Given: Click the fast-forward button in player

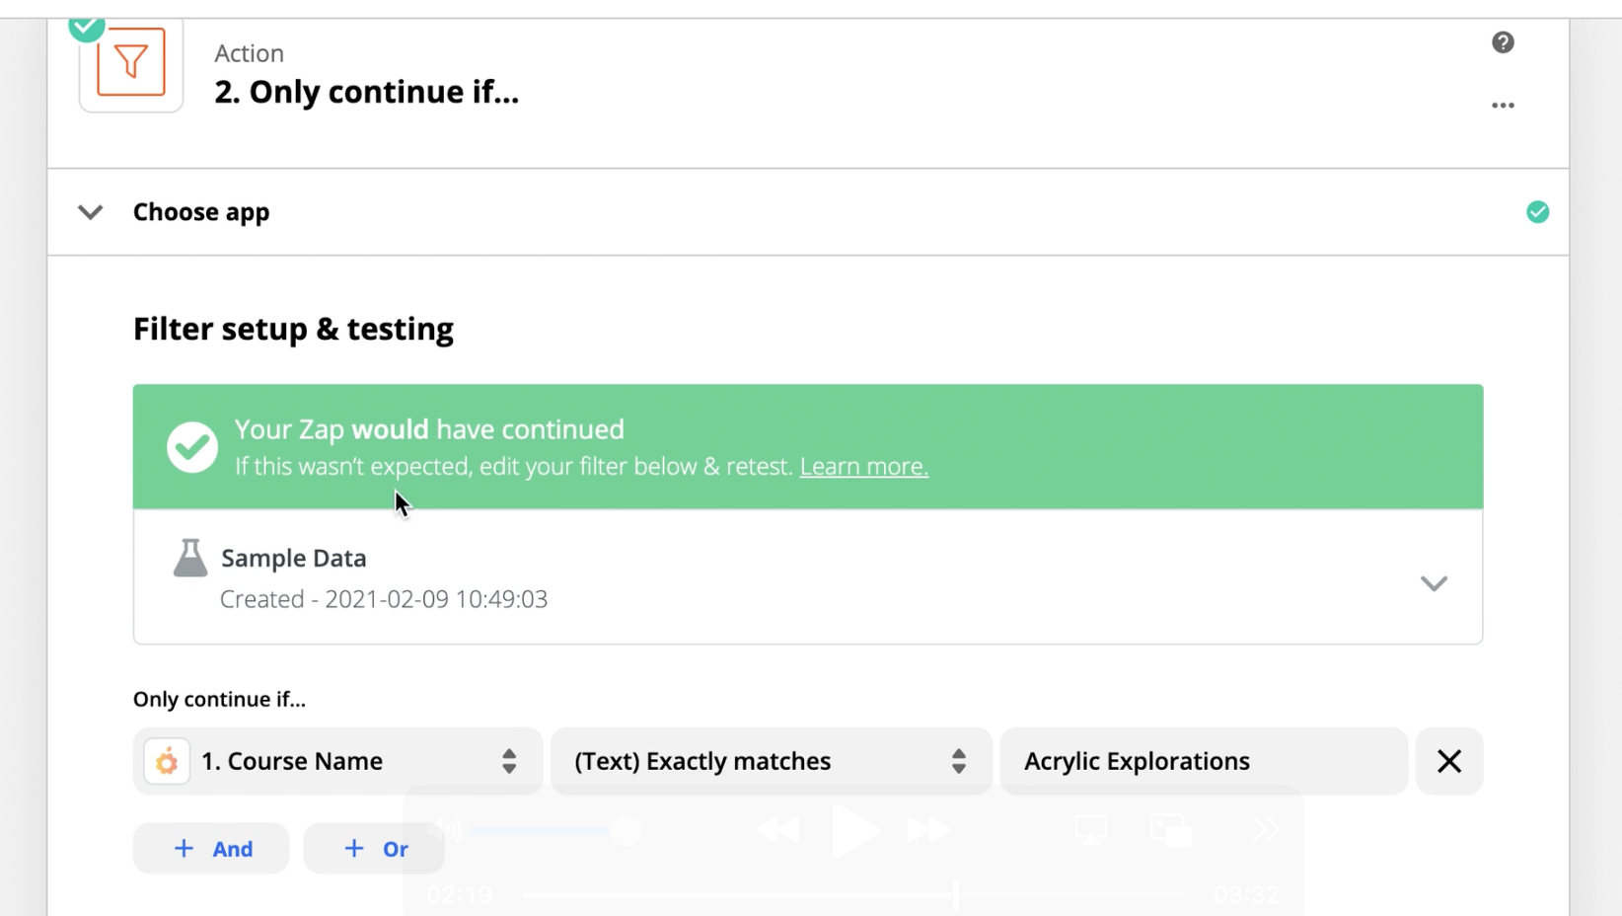Looking at the screenshot, I should coord(929,831).
